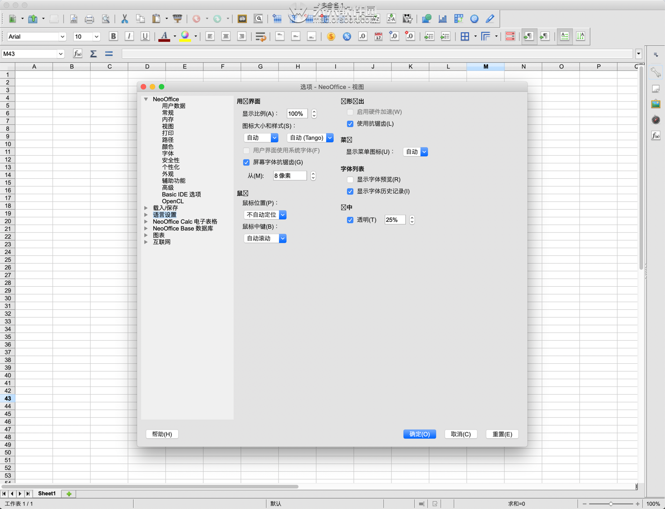Select 字体 in options tree
665x509 pixels.
(168, 153)
